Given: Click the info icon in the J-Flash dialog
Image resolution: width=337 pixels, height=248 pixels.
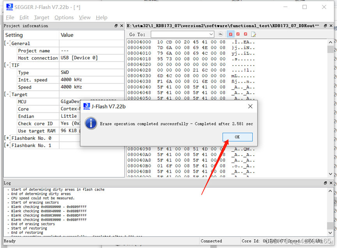Looking at the screenshot, I should point(90,124).
